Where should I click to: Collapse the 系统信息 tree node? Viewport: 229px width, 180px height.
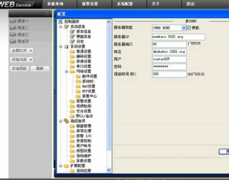point(61,27)
